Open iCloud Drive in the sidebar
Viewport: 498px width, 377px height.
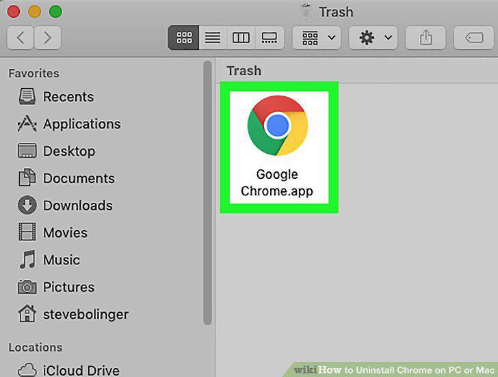[68, 370]
